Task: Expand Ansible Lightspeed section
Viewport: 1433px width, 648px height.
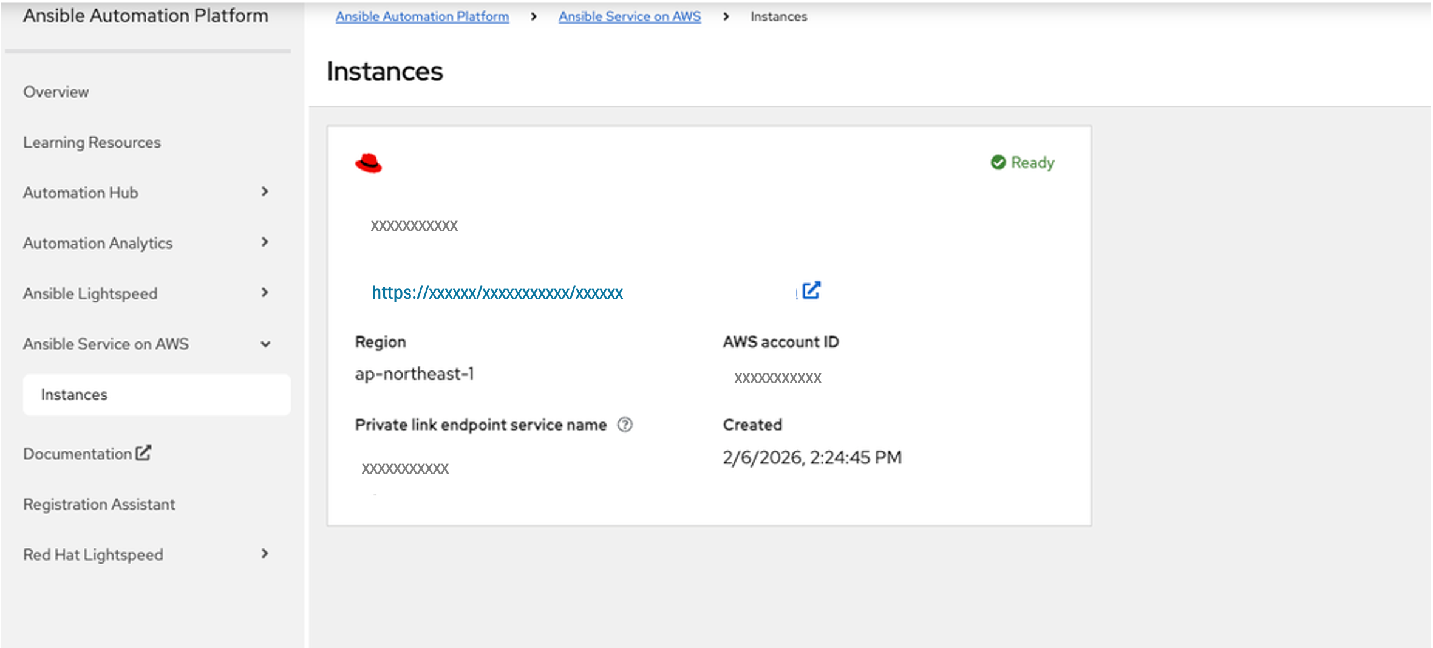Action: [x=265, y=293]
